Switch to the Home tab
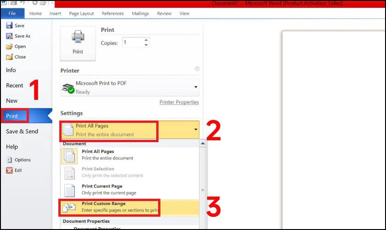Image resolution: width=386 pixels, height=230 pixels. (x=35, y=13)
